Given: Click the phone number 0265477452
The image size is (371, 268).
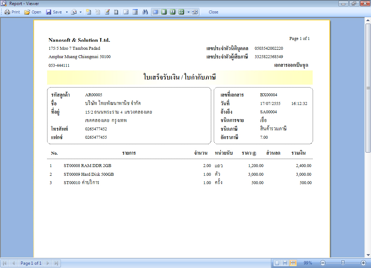Looking at the screenshot, I should coord(96,129).
